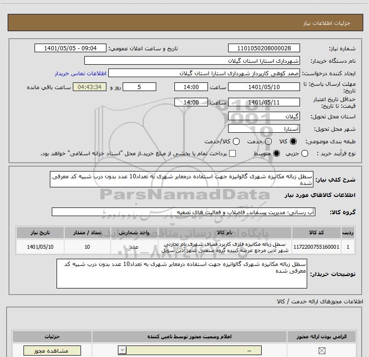The height and width of the screenshot is (357, 369).
Task: Click the اطلاعات مجوزهای ارائه خدمت / کالا heading
Action: tap(320, 301)
